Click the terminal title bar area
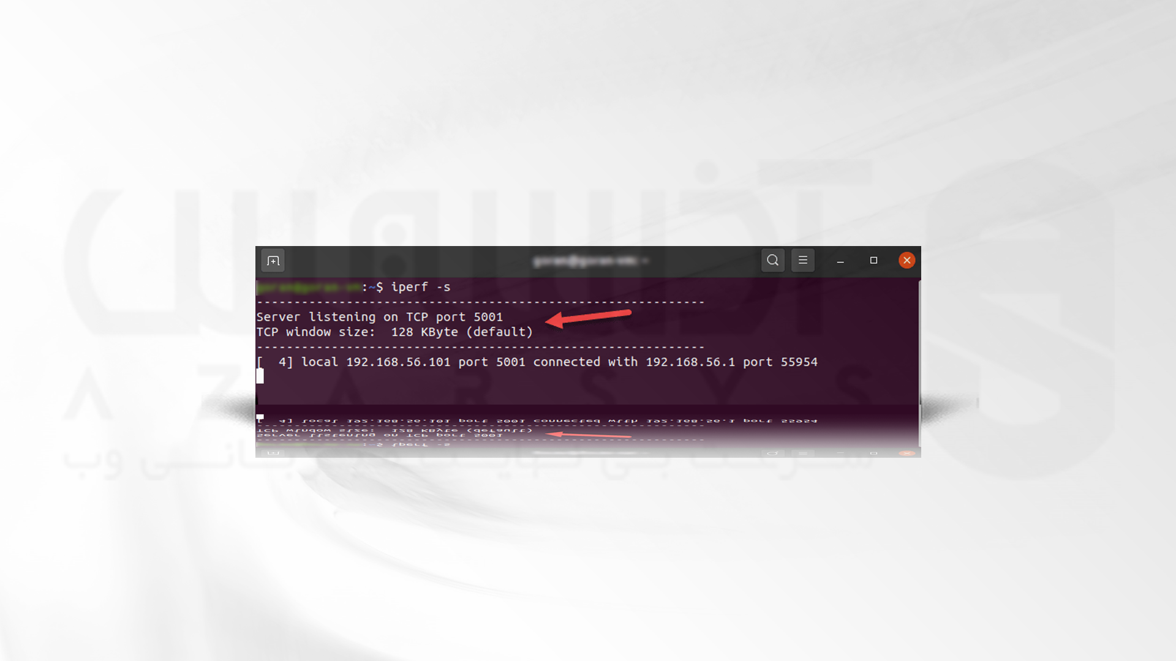Viewport: 1176px width, 661px height. (587, 260)
